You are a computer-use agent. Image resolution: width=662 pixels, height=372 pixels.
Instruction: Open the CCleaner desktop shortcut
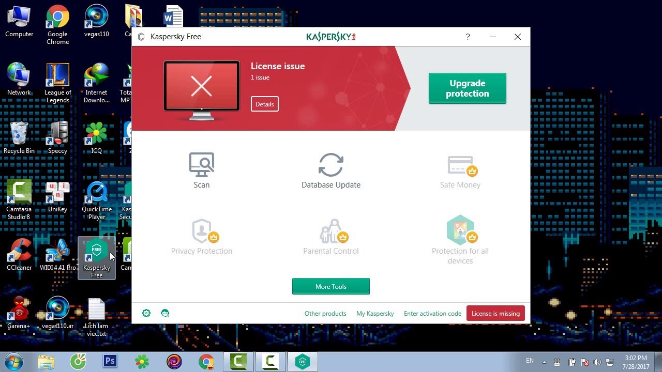[19, 255]
